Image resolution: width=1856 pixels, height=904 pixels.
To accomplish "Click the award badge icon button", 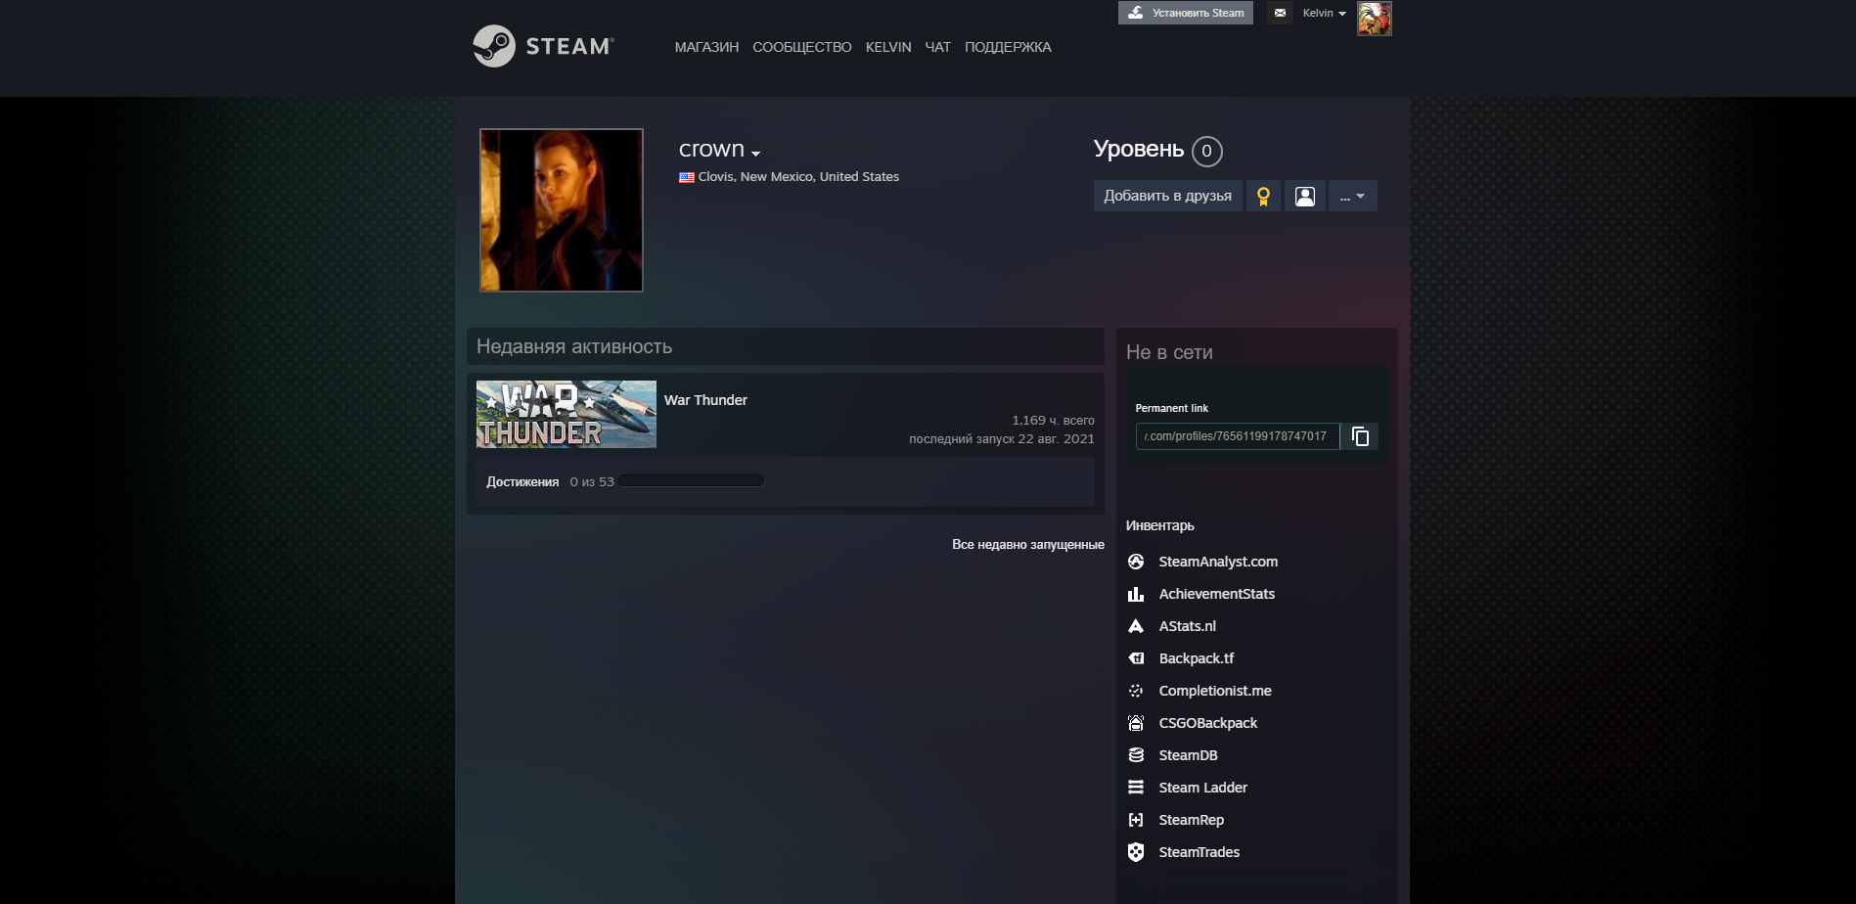I will 1263,196.
